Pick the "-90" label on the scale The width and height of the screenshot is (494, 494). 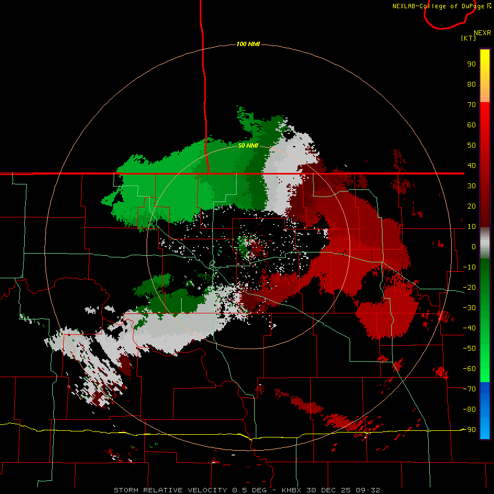[469, 430]
